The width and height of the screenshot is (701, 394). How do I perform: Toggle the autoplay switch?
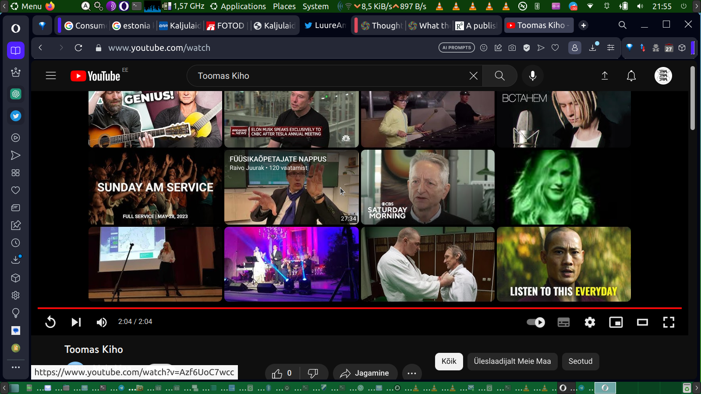coord(535,322)
